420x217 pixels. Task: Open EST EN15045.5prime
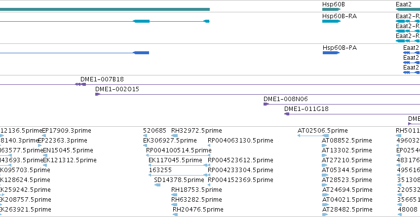tap(68, 150)
